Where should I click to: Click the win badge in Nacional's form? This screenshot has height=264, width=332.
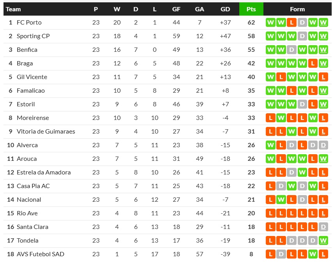(281, 200)
